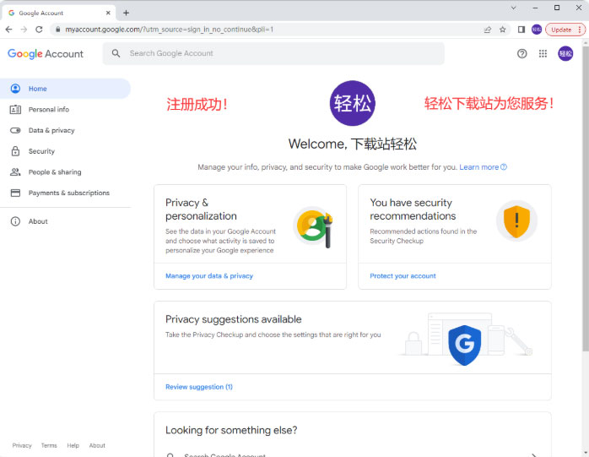Image resolution: width=589 pixels, height=457 pixels.
Task: Click the Privacy footer link
Action: [22, 446]
